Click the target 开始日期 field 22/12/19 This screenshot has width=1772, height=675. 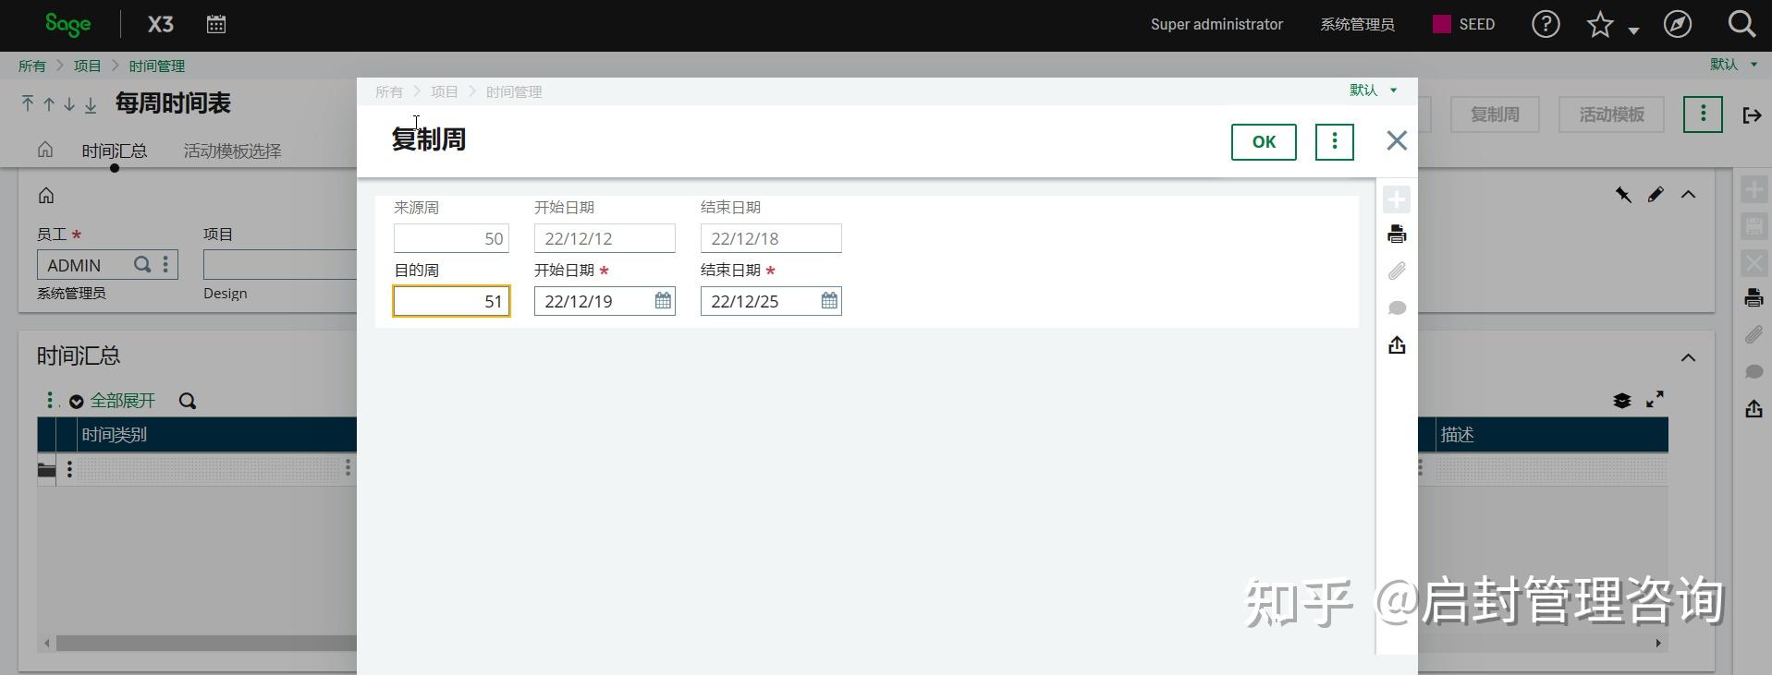pyautogui.click(x=605, y=301)
